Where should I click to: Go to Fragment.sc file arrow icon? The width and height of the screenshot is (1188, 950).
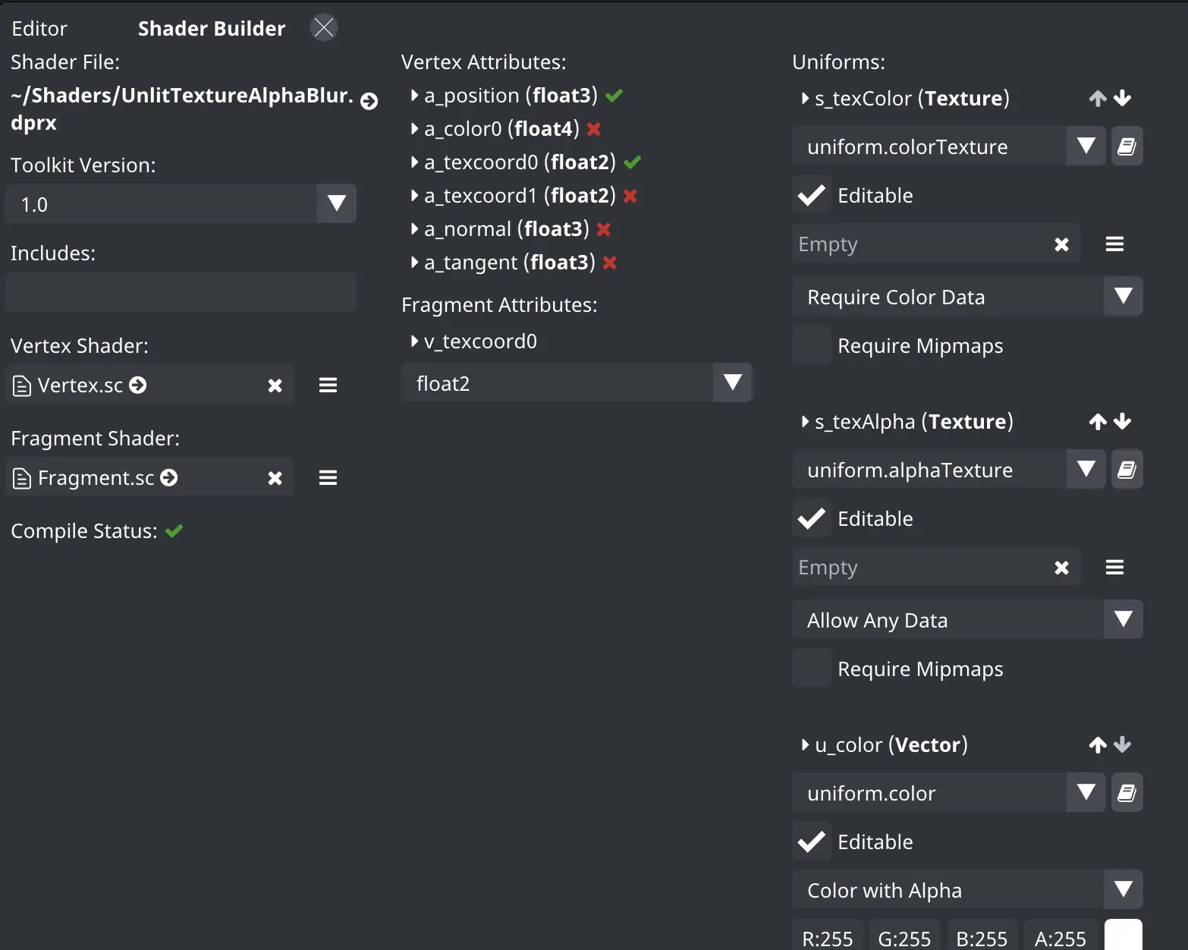169,477
